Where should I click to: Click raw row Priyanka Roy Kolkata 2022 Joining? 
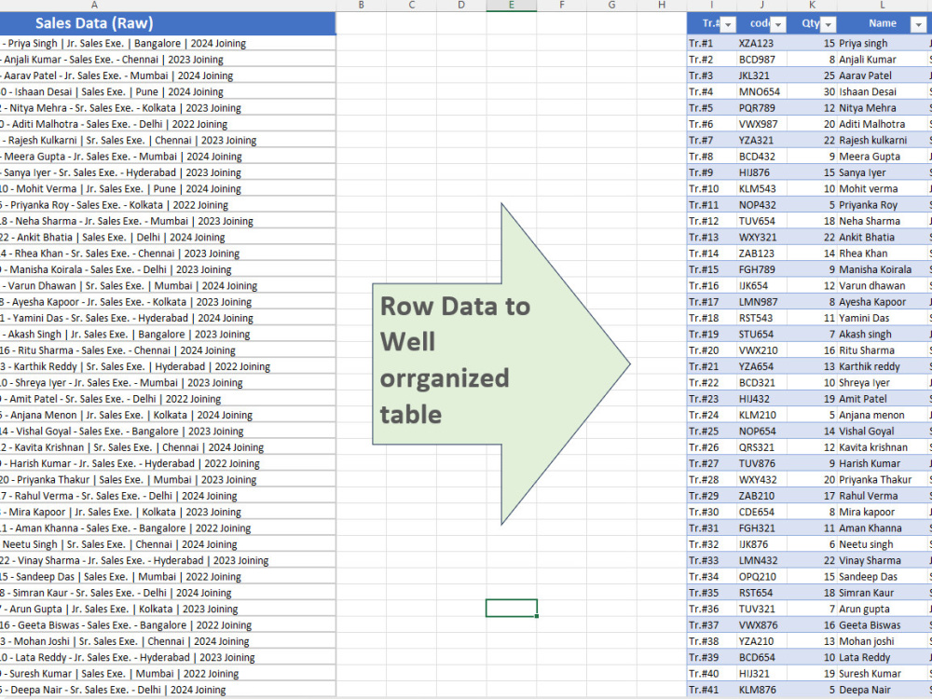click(x=168, y=205)
